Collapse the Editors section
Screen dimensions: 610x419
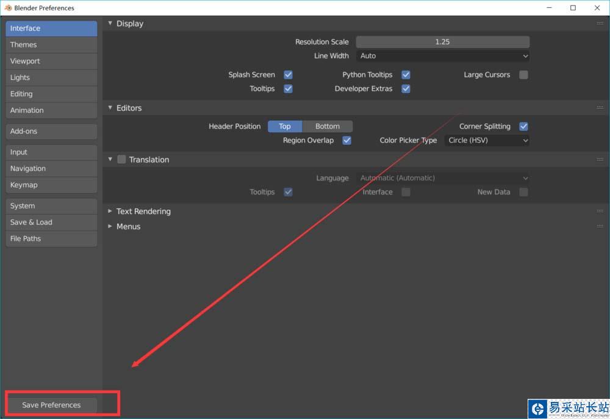click(x=110, y=108)
